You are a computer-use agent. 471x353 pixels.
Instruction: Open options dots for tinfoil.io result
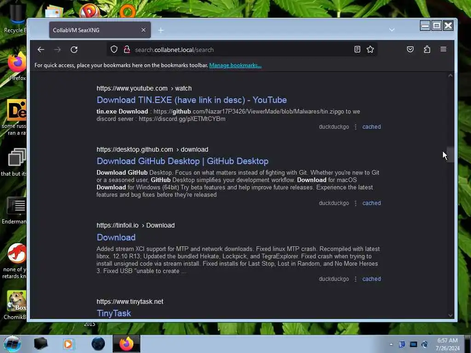point(356,279)
